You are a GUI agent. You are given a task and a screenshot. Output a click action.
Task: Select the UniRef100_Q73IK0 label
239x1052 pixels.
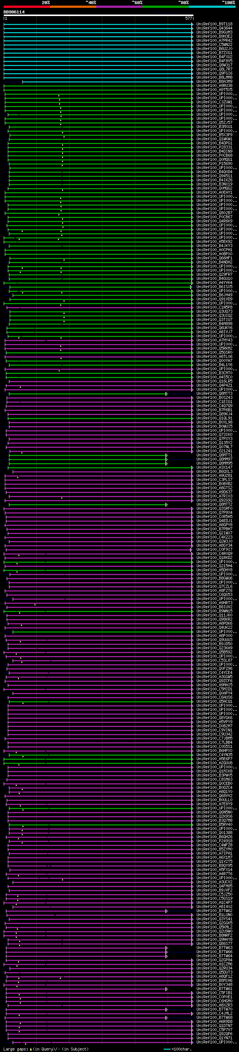(214, 434)
